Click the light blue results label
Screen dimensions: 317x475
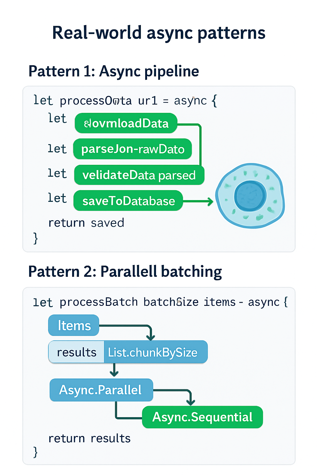[x=76, y=352]
